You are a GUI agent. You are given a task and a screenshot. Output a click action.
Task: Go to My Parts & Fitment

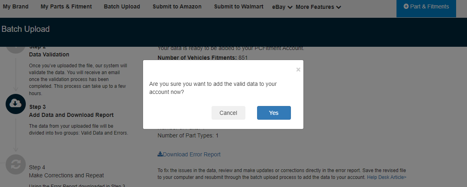[66, 6]
